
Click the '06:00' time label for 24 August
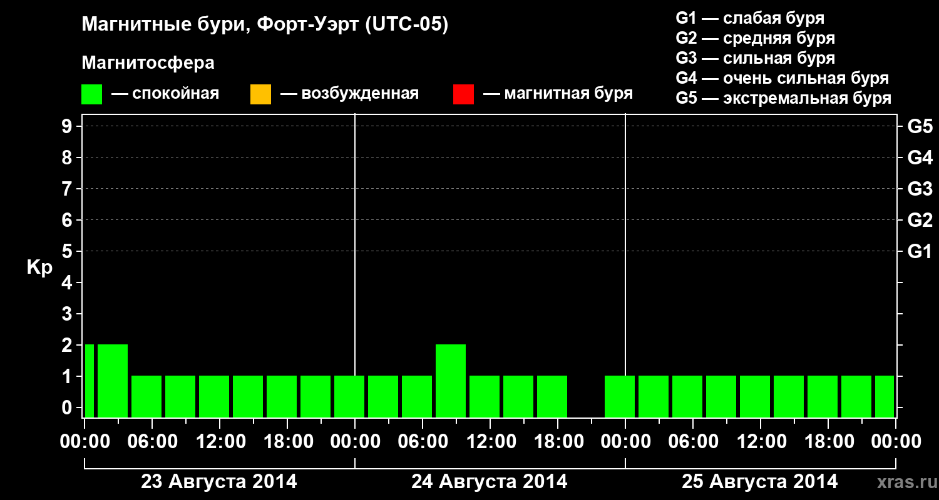coord(423,442)
